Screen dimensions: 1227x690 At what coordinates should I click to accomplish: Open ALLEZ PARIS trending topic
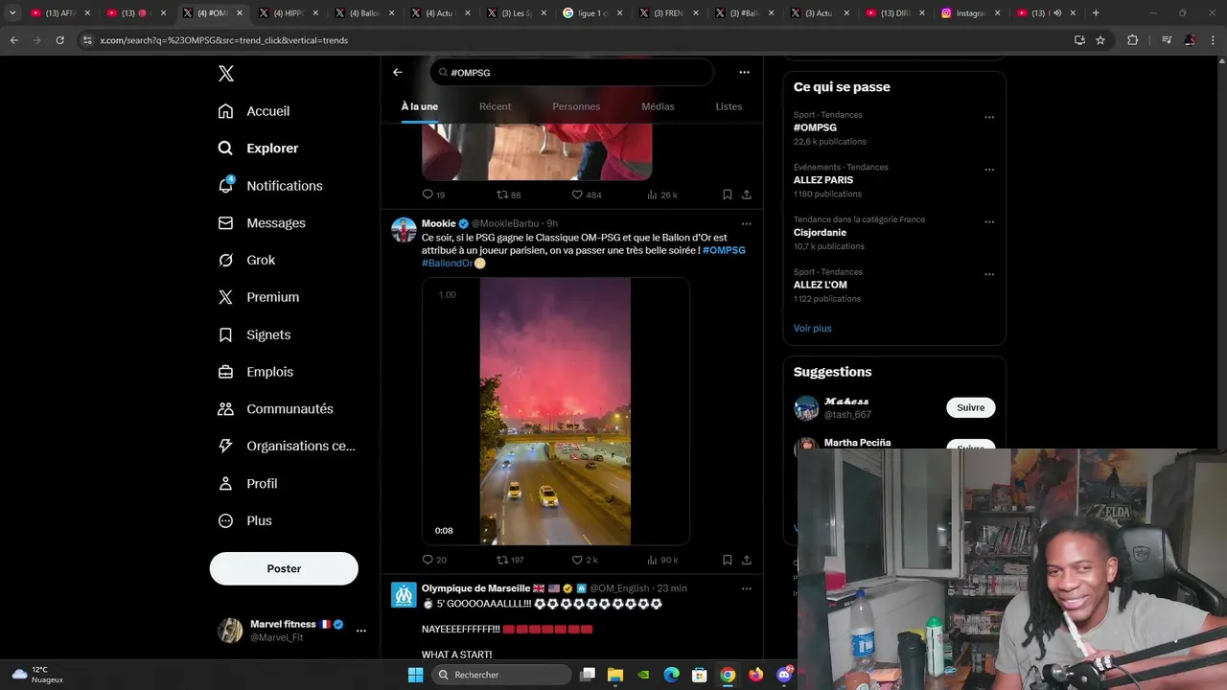pos(822,180)
